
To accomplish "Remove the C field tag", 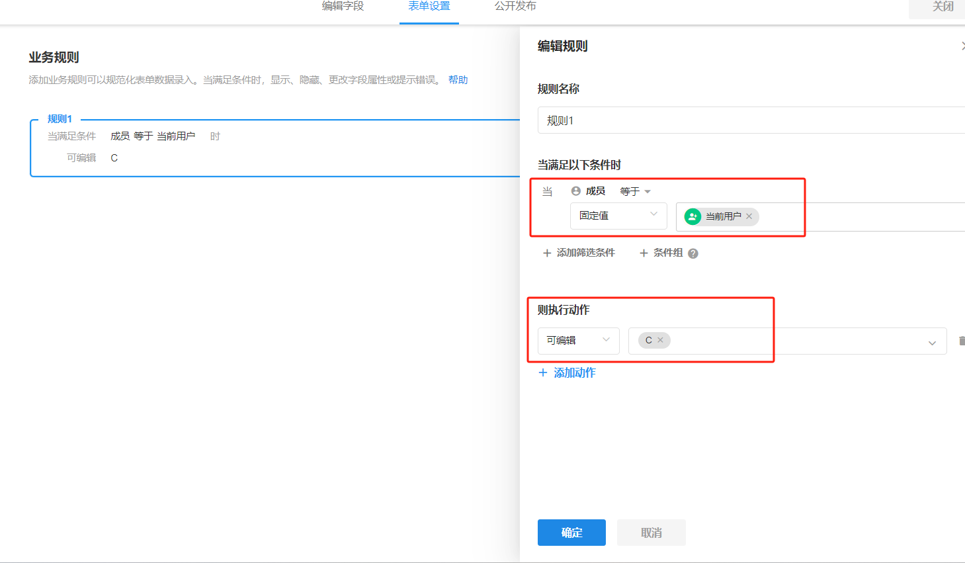I will [x=660, y=340].
